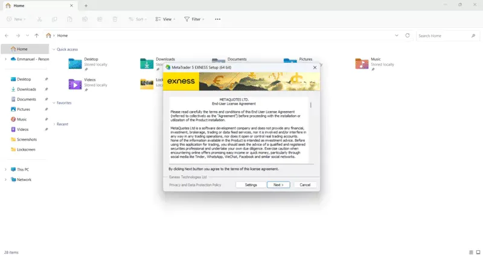Click the pin icon next to Downloads in sidebar
Image resolution: width=483 pixels, height=255 pixels.
click(46, 89)
